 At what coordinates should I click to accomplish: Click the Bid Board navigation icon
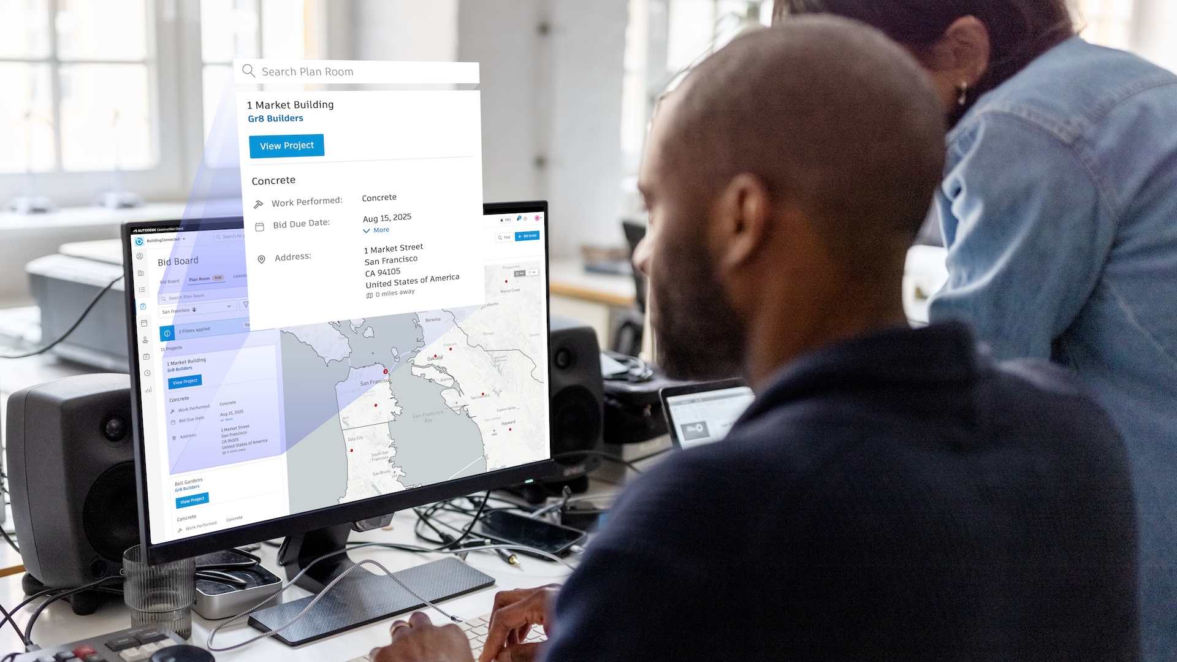[147, 305]
